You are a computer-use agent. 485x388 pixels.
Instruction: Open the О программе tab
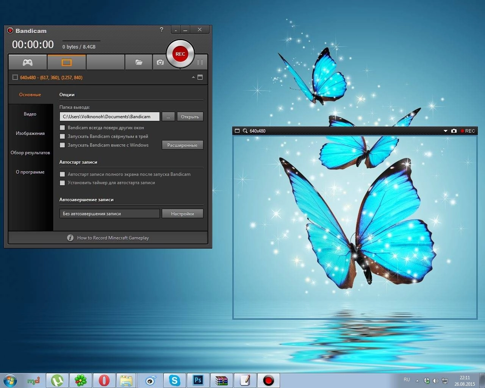point(30,172)
